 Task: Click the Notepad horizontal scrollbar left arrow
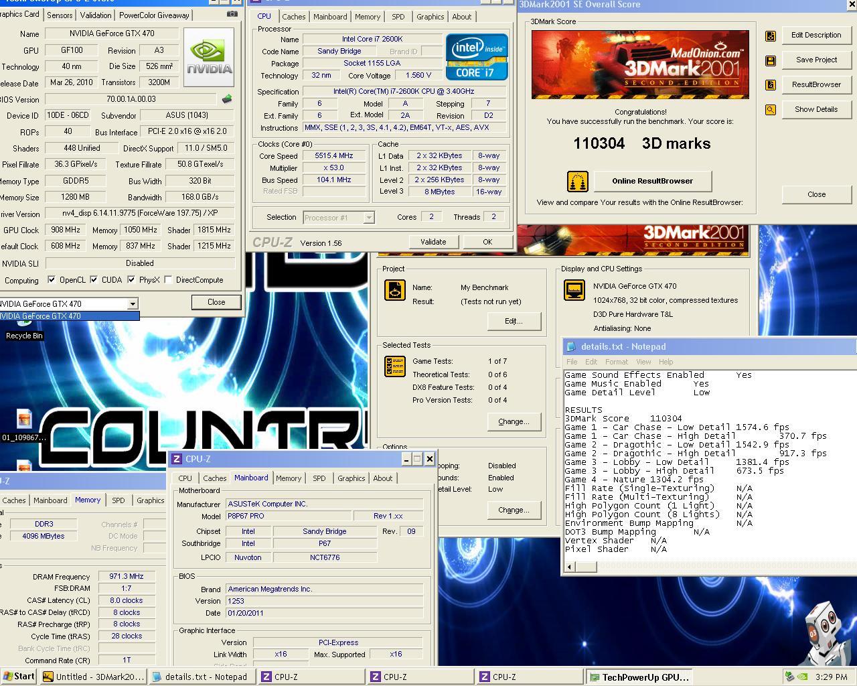[x=570, y=567]
